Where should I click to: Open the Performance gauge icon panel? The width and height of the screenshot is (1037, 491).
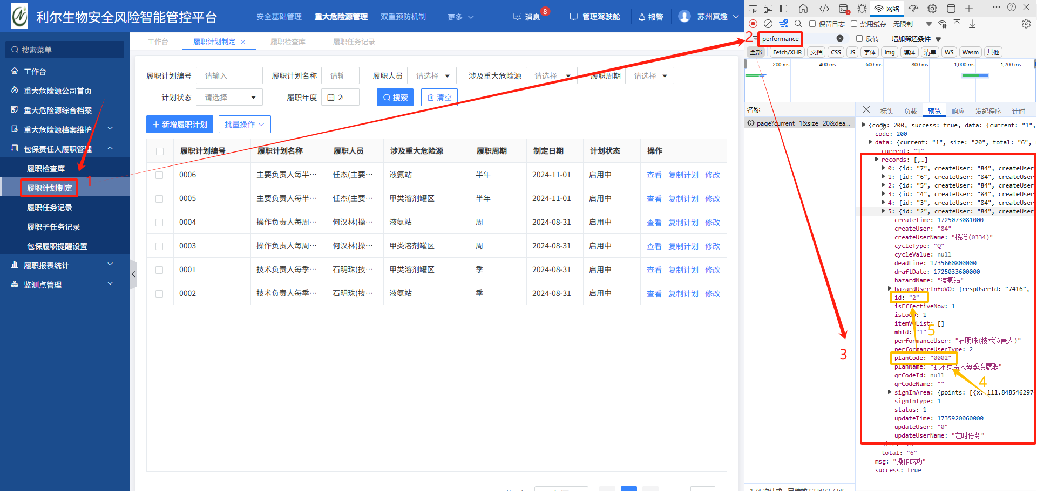[913, 9]
